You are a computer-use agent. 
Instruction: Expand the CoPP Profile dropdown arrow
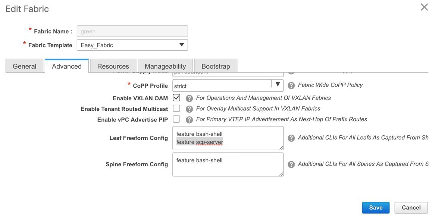[x=278, y=84]
